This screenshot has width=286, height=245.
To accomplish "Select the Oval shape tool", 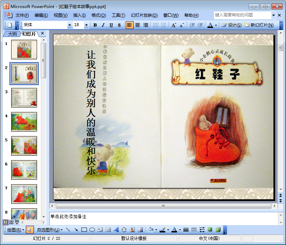I will (x=92, y=230).
